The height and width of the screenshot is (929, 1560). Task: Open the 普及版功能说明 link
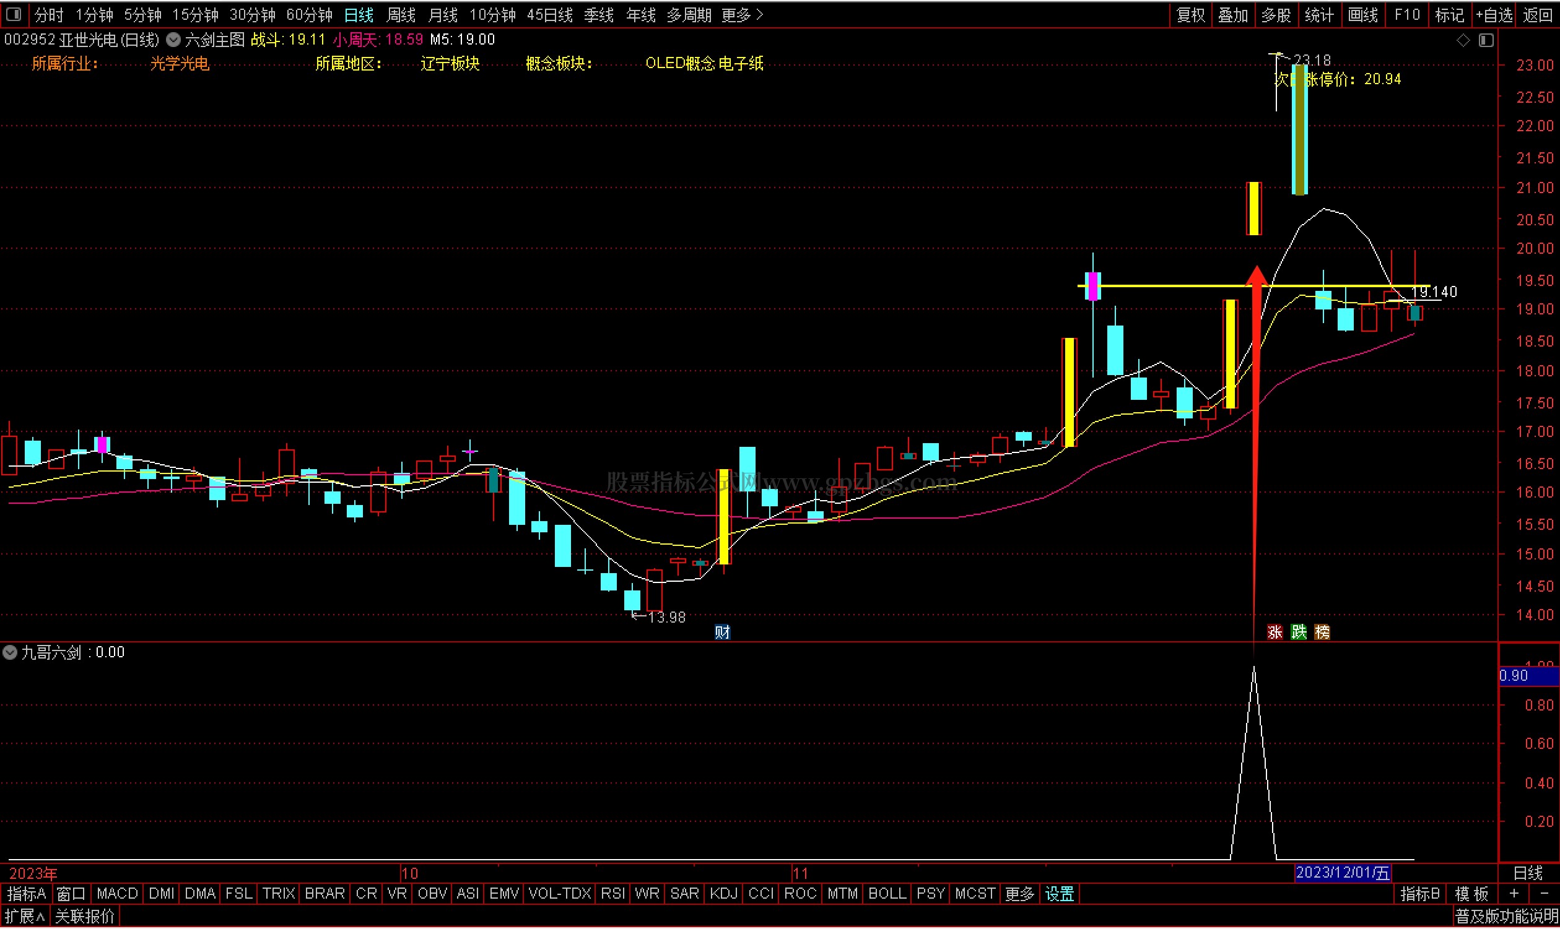click(1506, 917)
